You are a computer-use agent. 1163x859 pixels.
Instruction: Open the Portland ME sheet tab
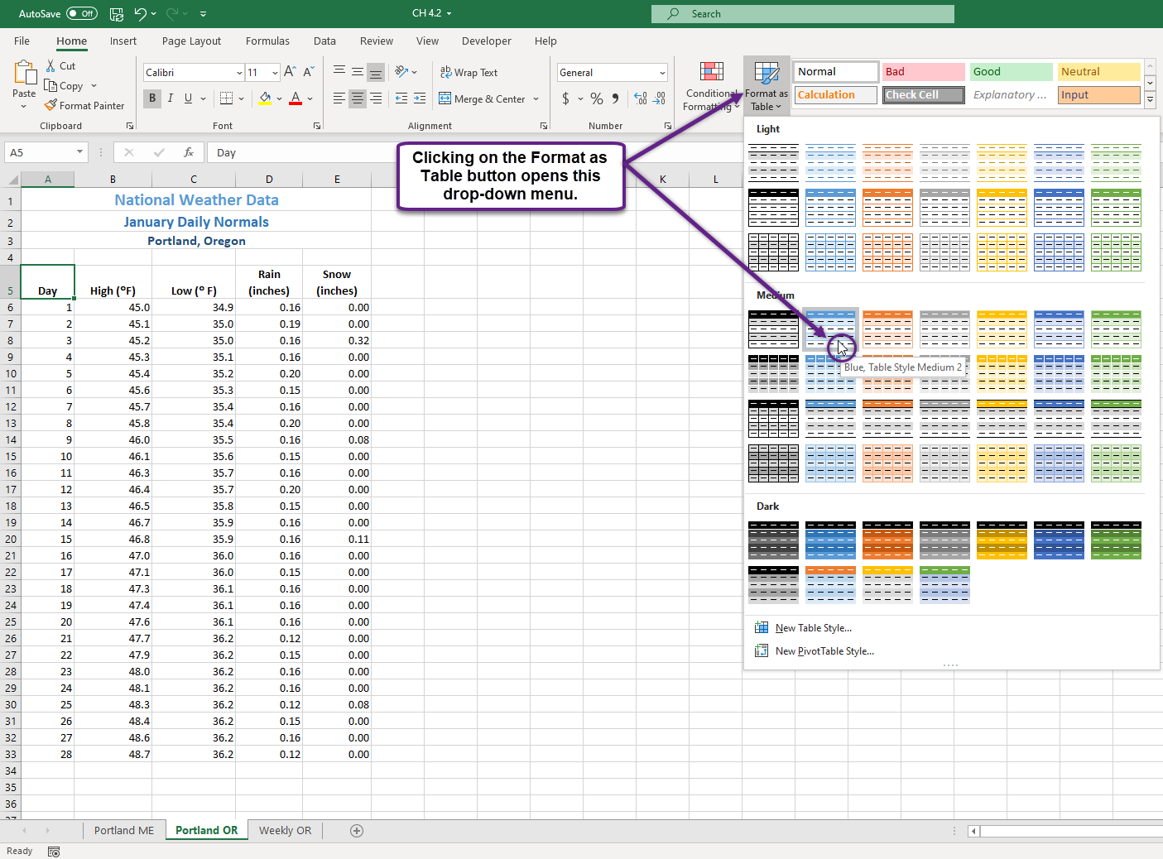click(124, 830)
